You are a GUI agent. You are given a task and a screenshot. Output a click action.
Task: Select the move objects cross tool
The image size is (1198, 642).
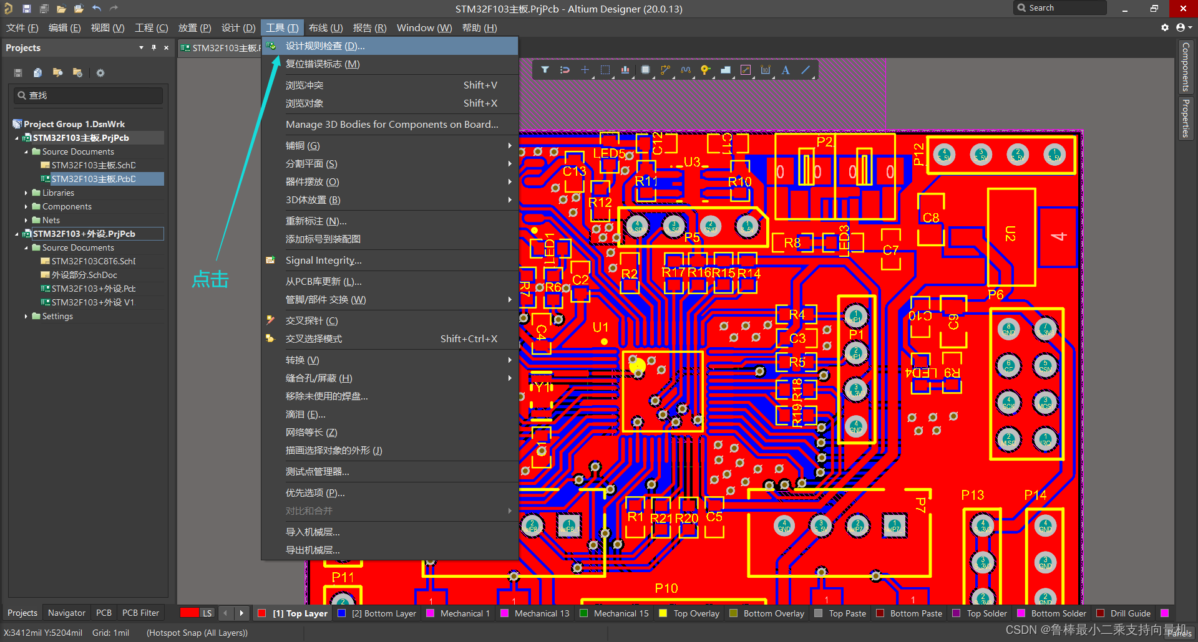[585, 70]
